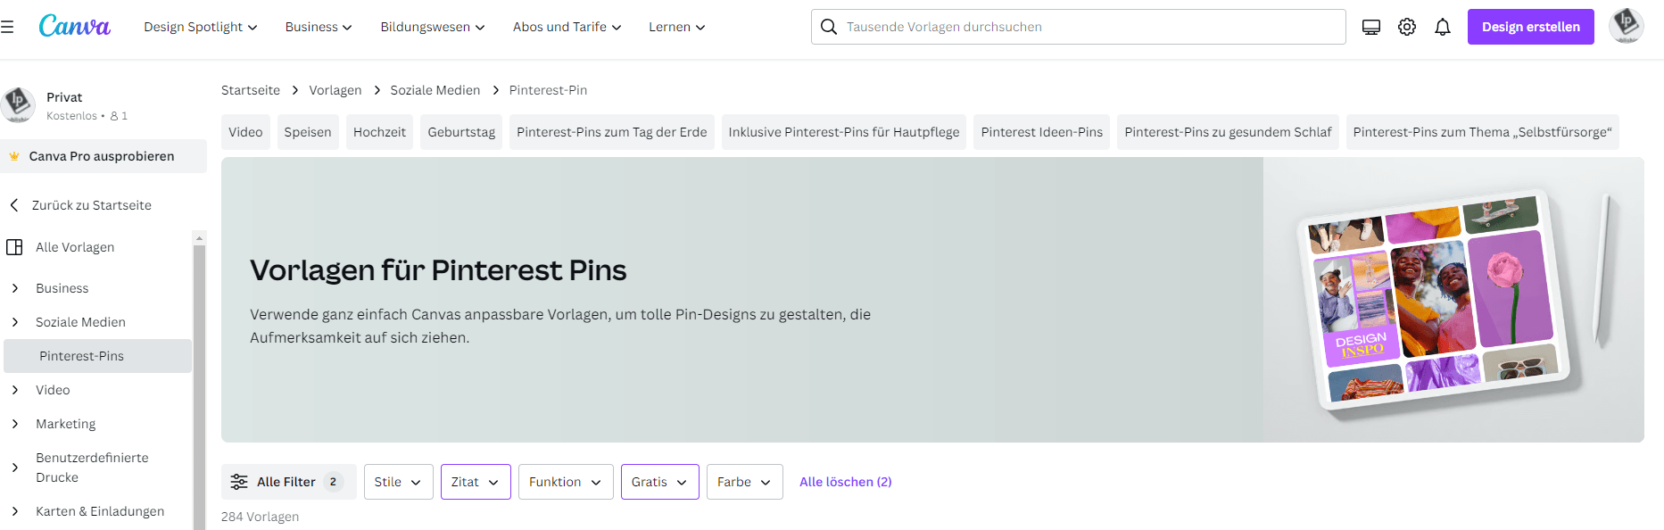This screenshot has width=1664, height=530.
Task: Click the search magnifier icon
Action: [x=829, y=27]
